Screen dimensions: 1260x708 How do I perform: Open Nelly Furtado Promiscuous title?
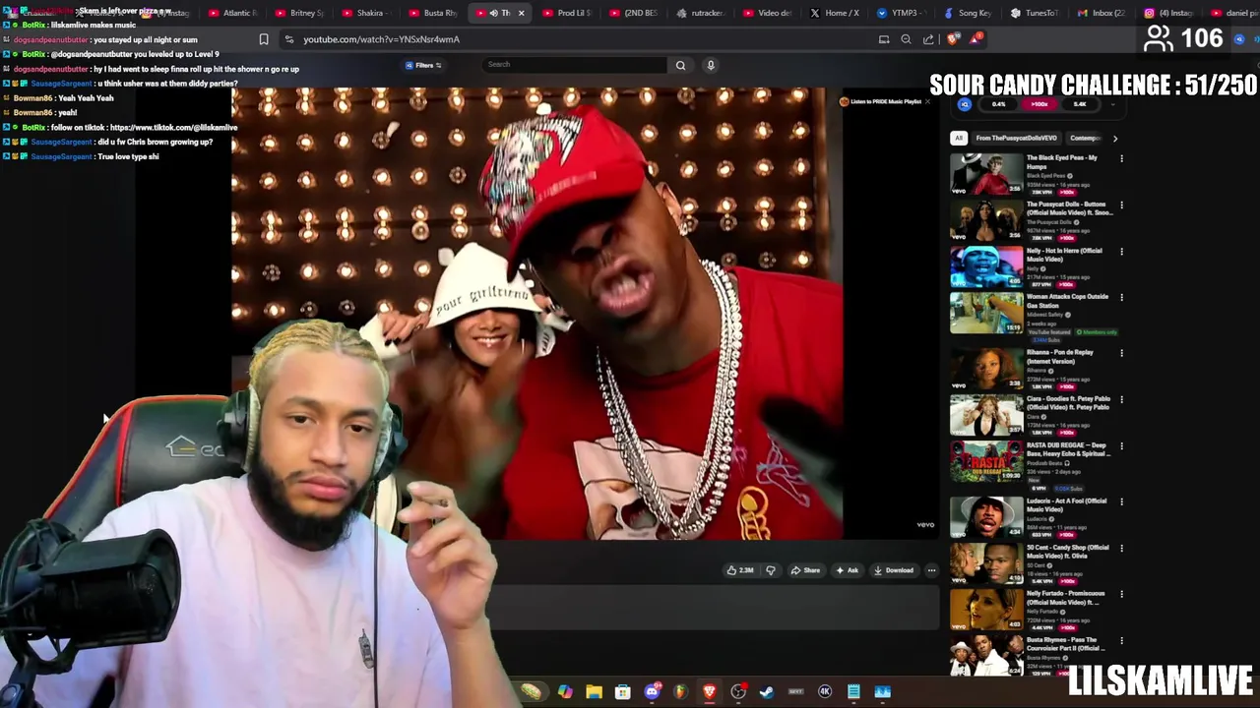[x=1065, y=598]
